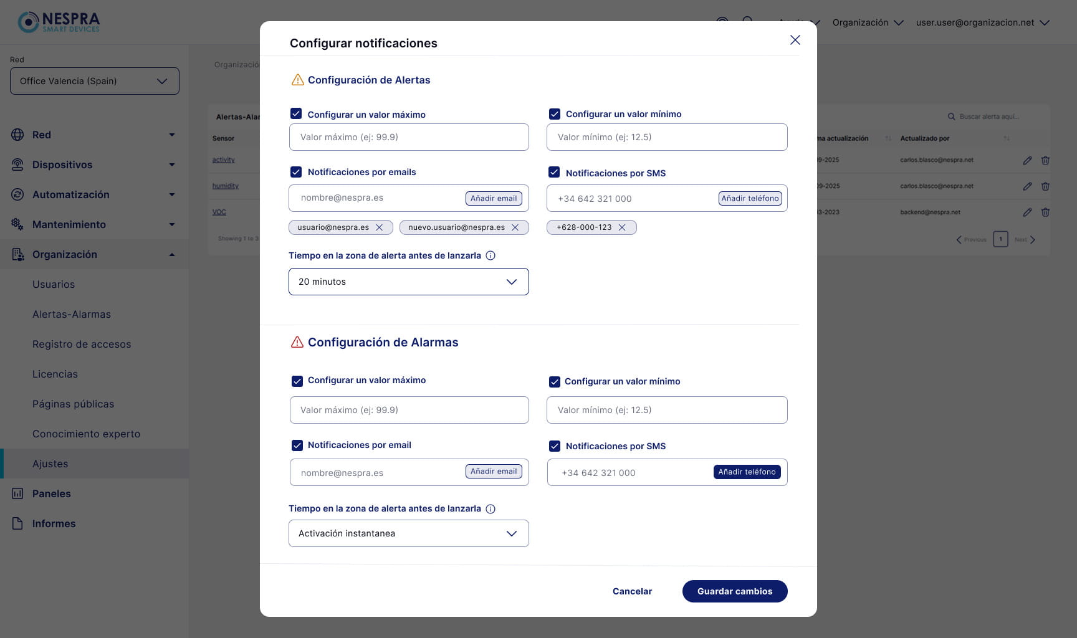Remove the usuario@nespra.es email chip
Viewport: 1077px width, 638px height.
tap(379, 227)
